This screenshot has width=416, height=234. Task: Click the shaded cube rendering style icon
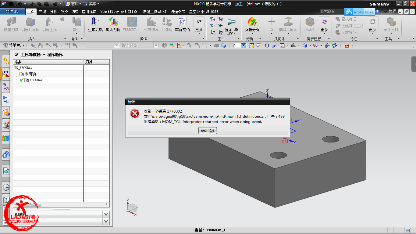pyautogui.click(x=304, y=45)
